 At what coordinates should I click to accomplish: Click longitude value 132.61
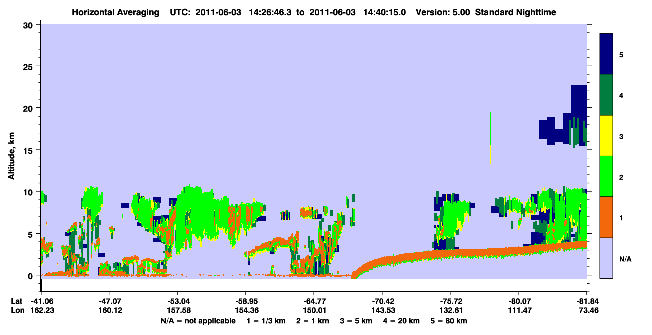point(450,310)
